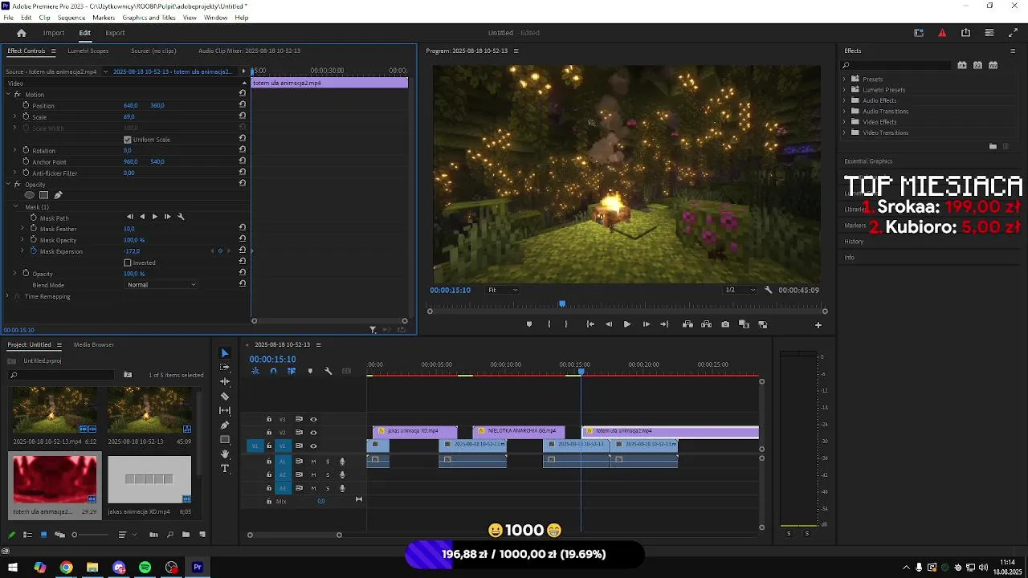Viewport: 1028px width, 578px height.
Task: Hide V1 track output eye
Action: [313, 446]
